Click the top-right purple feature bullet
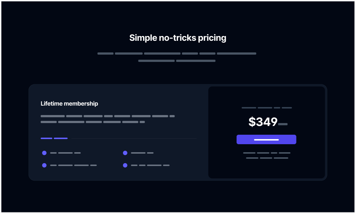Image resolution: width=355 pixels, height=213 pixels. coord(125,153)
